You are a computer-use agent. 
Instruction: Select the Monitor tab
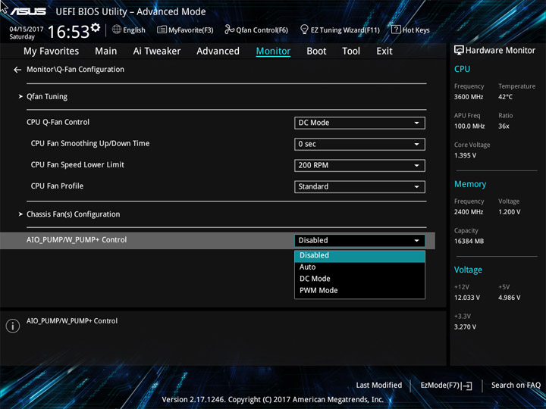pos(273,52)
